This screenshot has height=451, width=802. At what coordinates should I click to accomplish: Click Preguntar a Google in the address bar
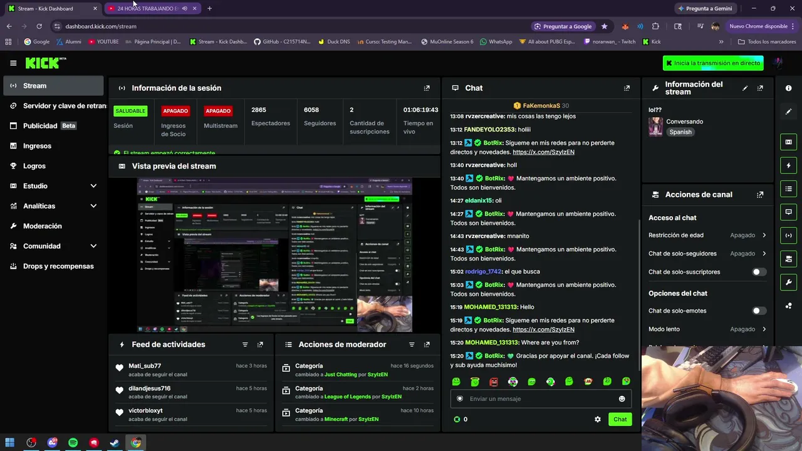(x=563, y=26)
